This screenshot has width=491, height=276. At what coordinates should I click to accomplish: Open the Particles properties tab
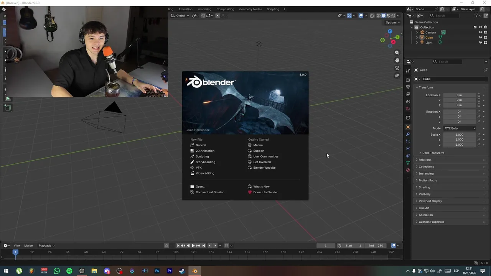tap(408, 141)
